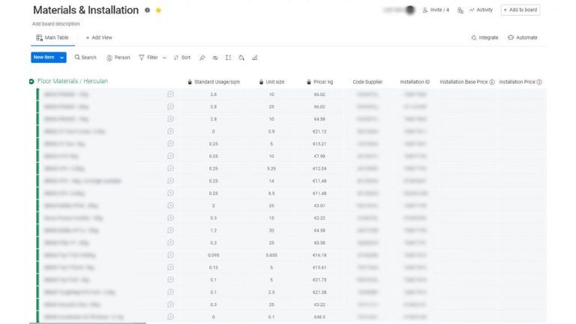Open conversation icon in the €0.38 row
The image size is (576, 324).
click(170, 242)
